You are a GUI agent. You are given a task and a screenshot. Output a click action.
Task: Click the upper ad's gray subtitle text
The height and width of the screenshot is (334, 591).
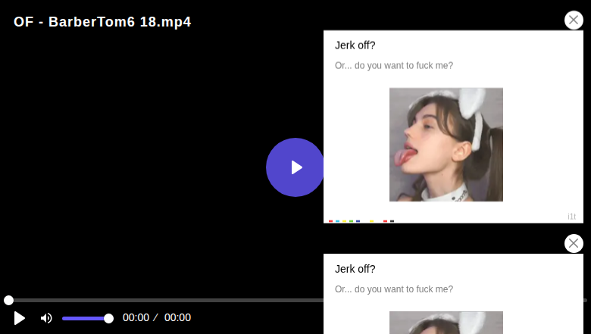394,66
